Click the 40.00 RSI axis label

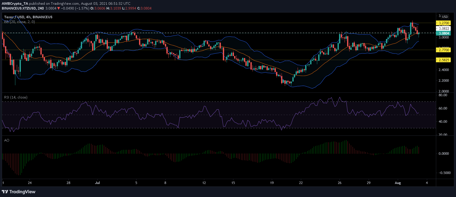click(443, 121)
